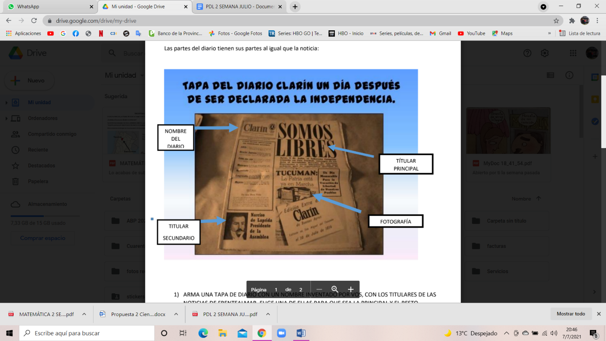The width and height of the screenshot is (606, 341).
Task: Zoom in the PDF preview
Action: (x=351, y=289)
